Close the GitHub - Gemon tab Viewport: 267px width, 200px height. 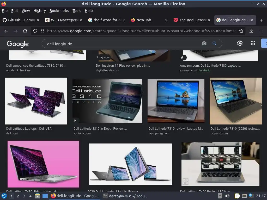point(38,20)
